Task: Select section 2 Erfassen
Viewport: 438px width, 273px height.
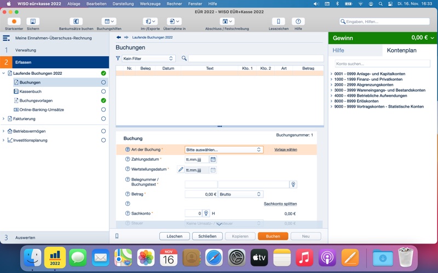Action: 54,62
